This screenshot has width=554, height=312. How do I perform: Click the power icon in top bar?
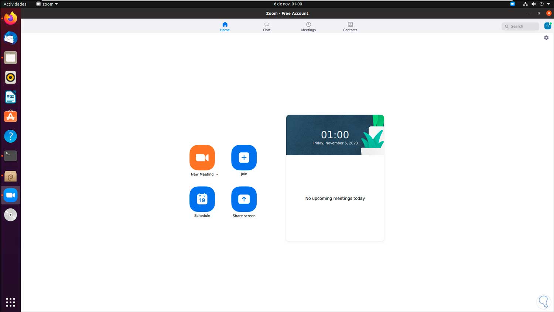coord(541,4)
